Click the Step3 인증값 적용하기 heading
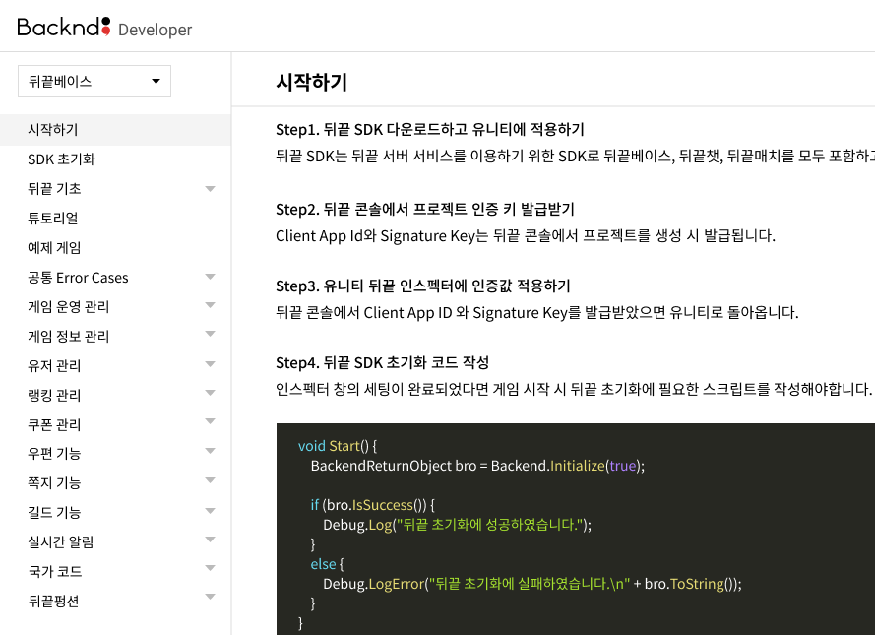875x635 pixels. [x=423, y=286]
